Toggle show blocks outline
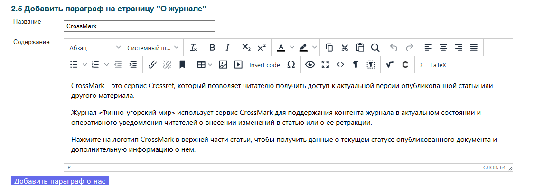This screenshot has height=193, width=553. point(371,65)
